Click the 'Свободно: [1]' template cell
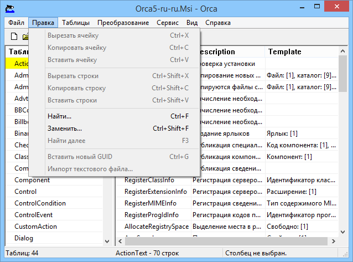The height and width of the screenshot is (262, 353). [x=302, y=227]
